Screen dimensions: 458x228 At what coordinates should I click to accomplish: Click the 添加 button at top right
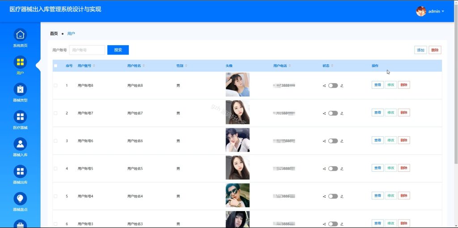tap(420, 50)
